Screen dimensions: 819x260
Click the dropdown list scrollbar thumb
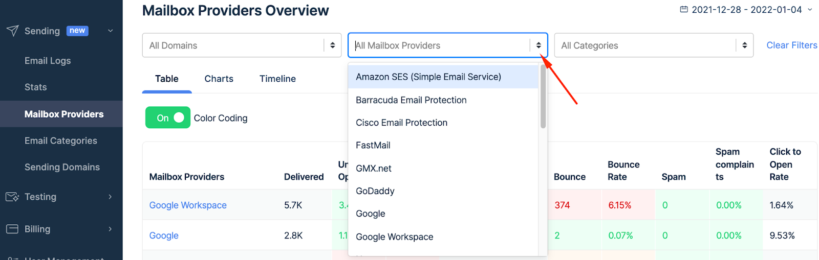(x=543, y=96)
